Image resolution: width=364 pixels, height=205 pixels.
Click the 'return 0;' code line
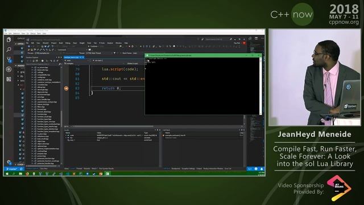pyautogui.click(x=111, y=88)
